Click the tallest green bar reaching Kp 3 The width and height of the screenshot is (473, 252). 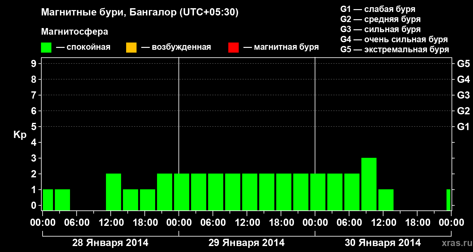click(369, 184)
